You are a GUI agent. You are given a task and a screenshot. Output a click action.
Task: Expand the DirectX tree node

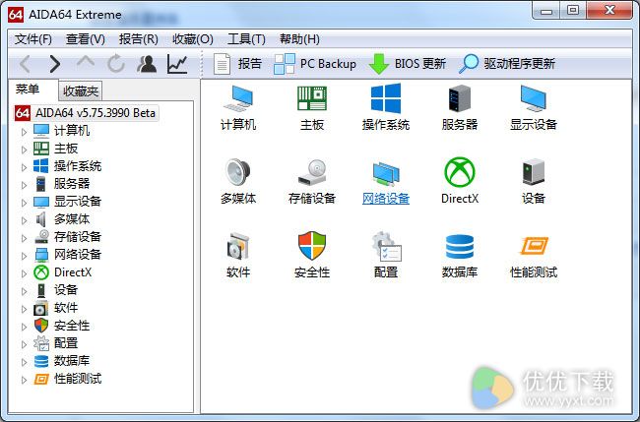coord(24,273)
